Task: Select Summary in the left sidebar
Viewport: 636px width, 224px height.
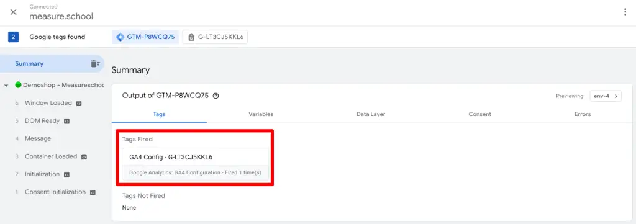Action: tap(52, 63)
